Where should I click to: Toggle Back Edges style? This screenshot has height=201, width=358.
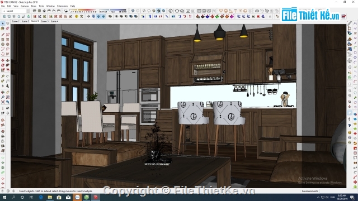pos(138,11)
